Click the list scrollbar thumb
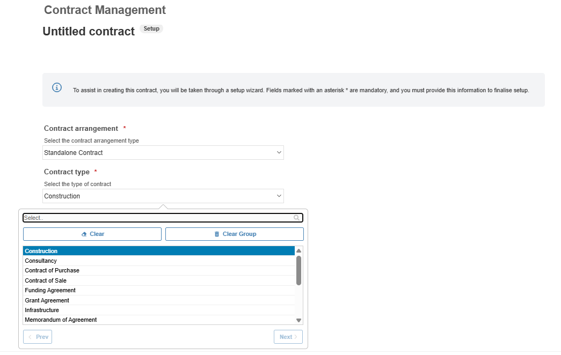561x355 pixels. coord(298,271)
